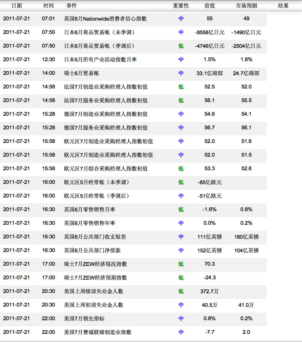Click the 事件 column header
Screen dimensions: 302x343
click(71, 6)
